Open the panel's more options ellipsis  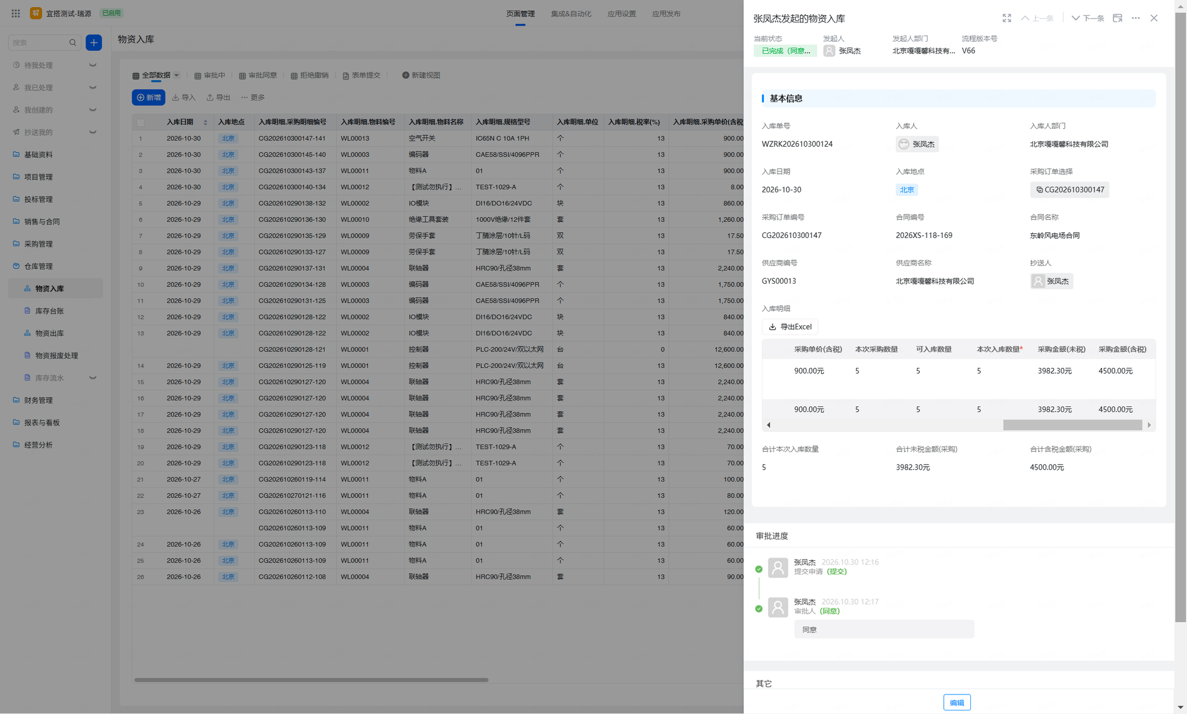tap(1135, 18)
